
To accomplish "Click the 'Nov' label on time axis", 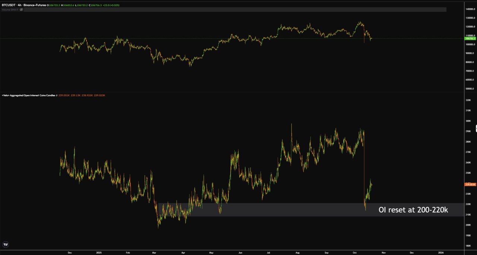I will tap(383, 252).
